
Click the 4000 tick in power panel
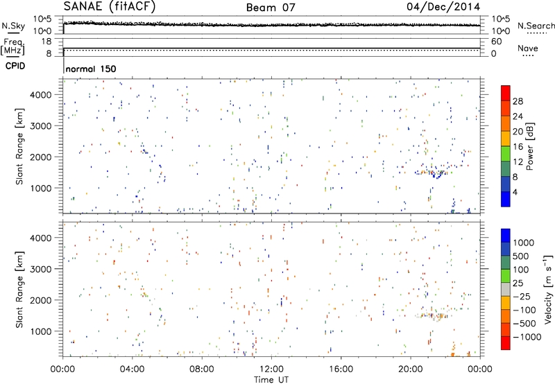click(x=40, y=95)
